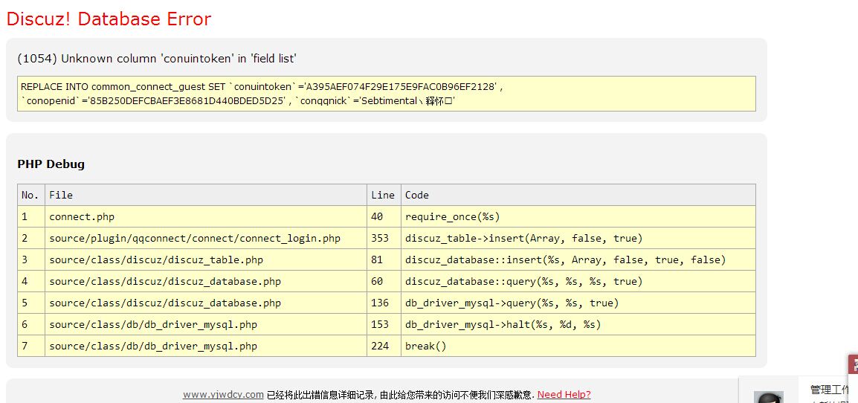Click the 管理工作 popup title

pyautogui.click(x=830, y=390)
